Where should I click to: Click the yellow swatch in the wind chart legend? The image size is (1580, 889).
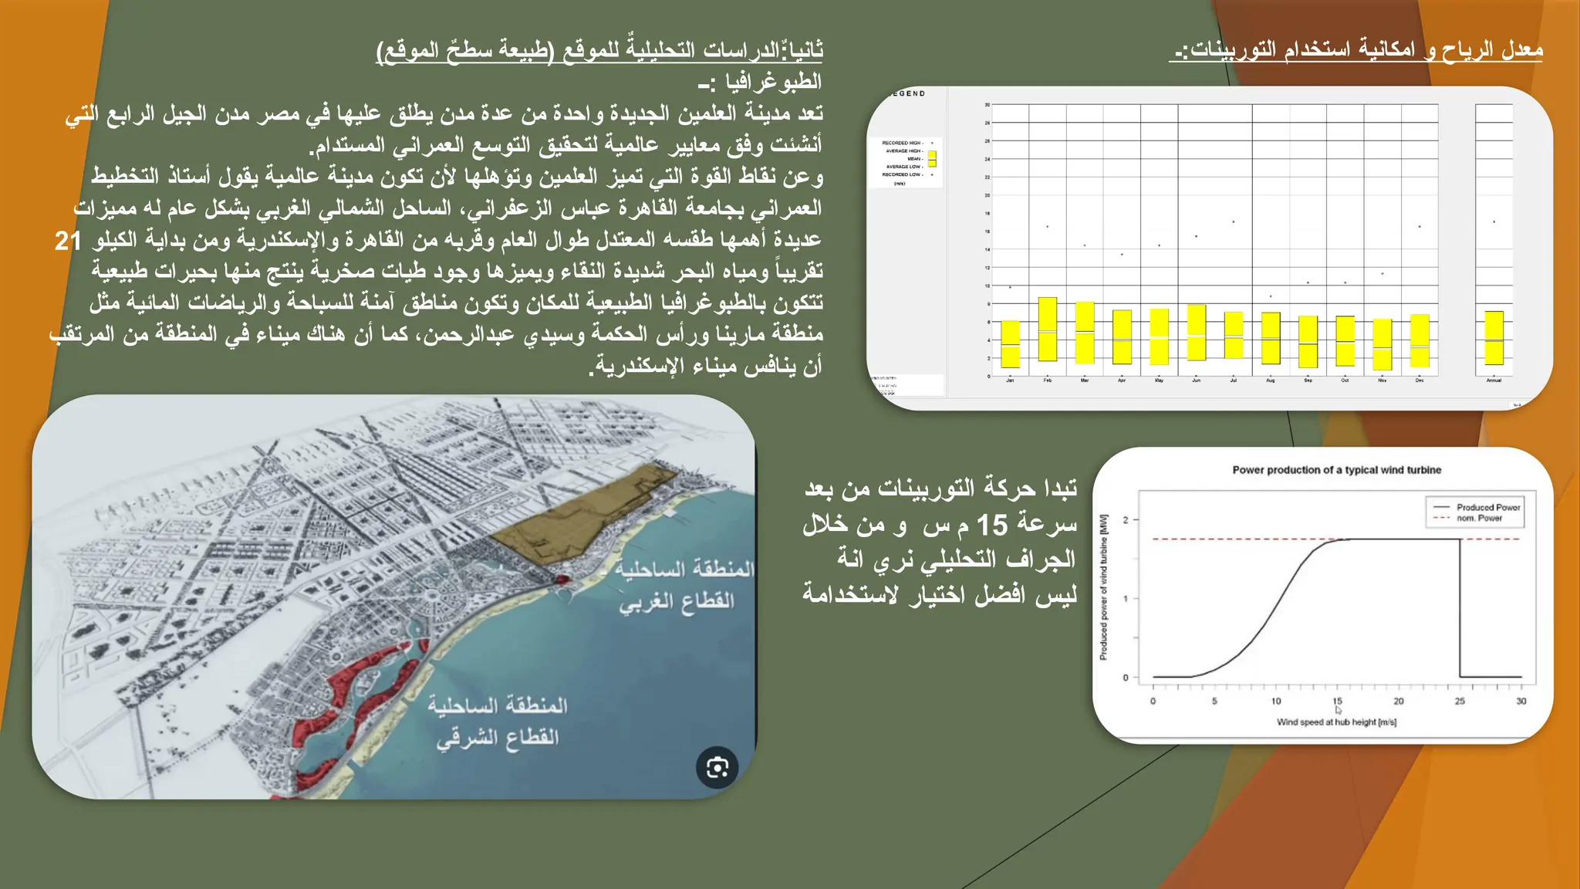pos(932,159)
